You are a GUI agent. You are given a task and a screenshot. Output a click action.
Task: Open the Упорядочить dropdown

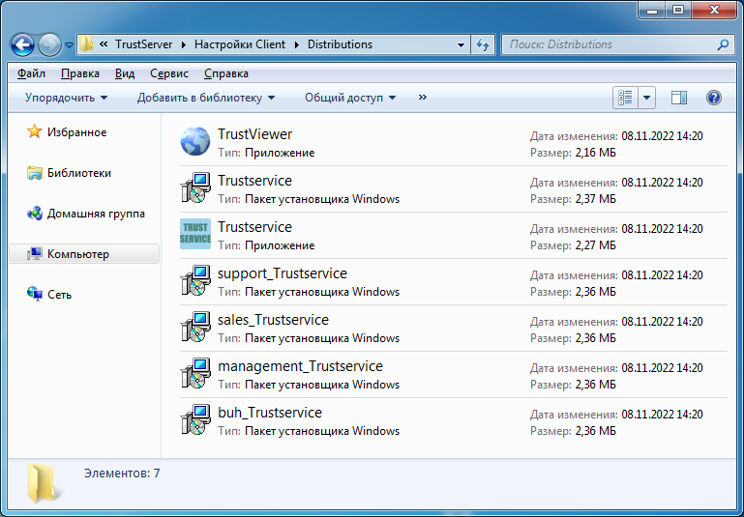(66, 98)
